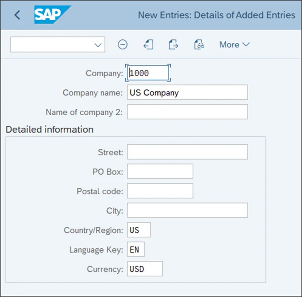Click the document-with-glasses toolbar icon
The height and width of the screenshot is (297, 302).
pyautogui.click(x=199, y=45)
